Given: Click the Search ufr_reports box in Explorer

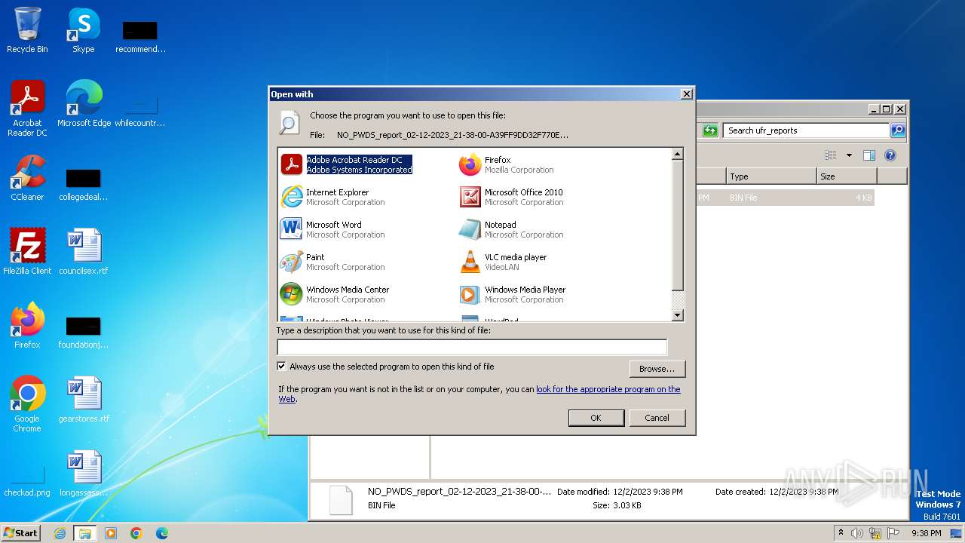Looking at the screenshot, I should (x=806, y=130).
